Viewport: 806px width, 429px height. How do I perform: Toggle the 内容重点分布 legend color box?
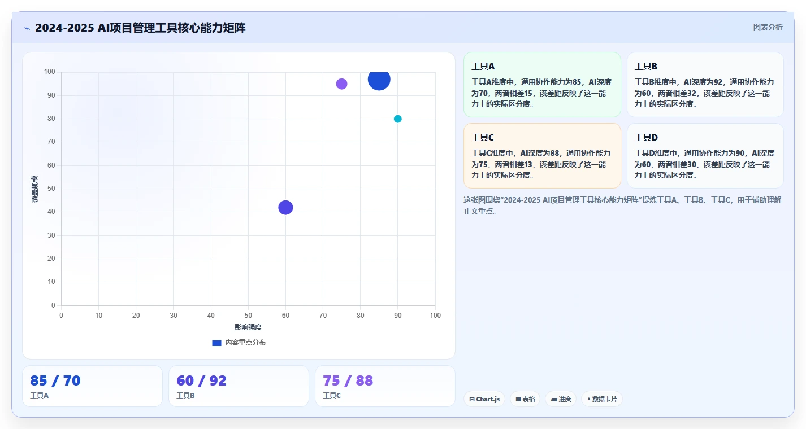click(x=216, y=343)
